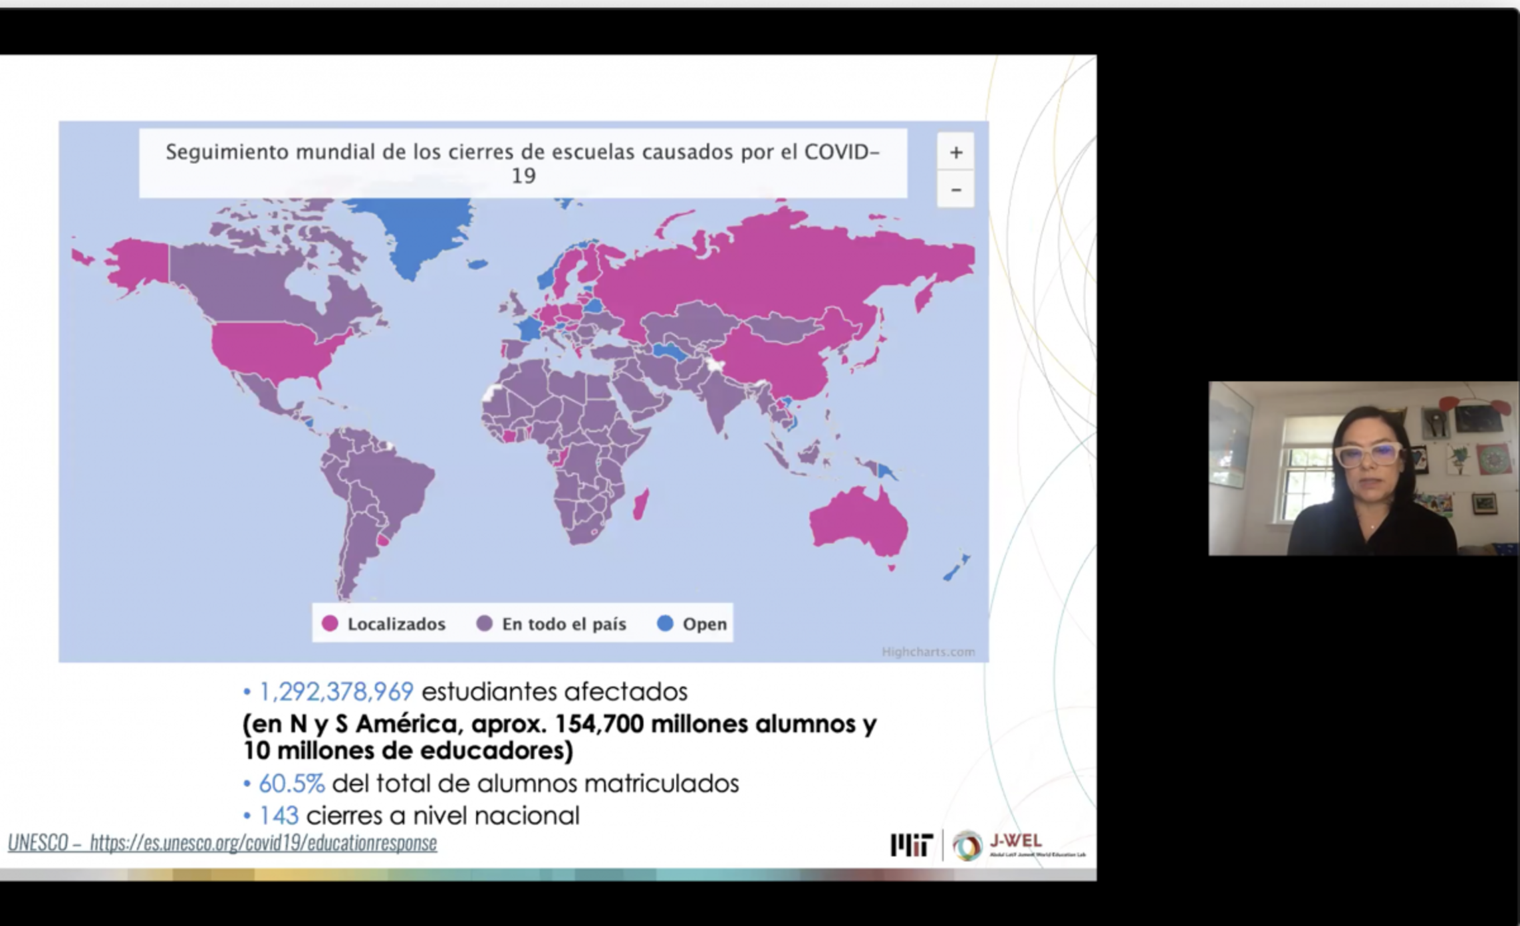Open the UNESCO educationresponse link
The height and width of the screenshot is (926, 1520).
pos(263,843)
